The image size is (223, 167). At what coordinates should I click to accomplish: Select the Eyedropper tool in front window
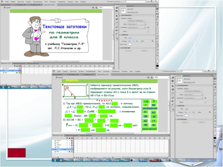[x=215, y=118]
